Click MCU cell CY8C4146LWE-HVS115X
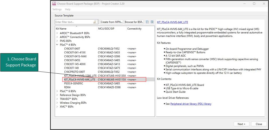The image size is (269, 130). tap(112, 79)
